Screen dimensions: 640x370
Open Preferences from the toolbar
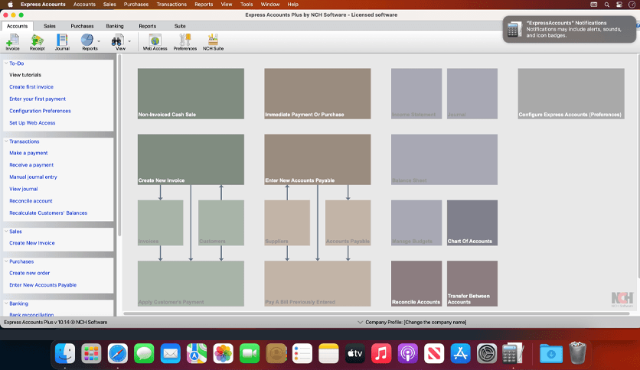184,41
